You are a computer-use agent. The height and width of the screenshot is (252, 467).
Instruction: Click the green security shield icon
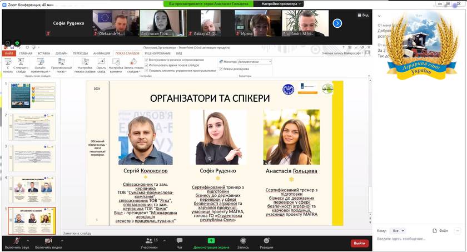pyautogui.click(x=17, y=43)
